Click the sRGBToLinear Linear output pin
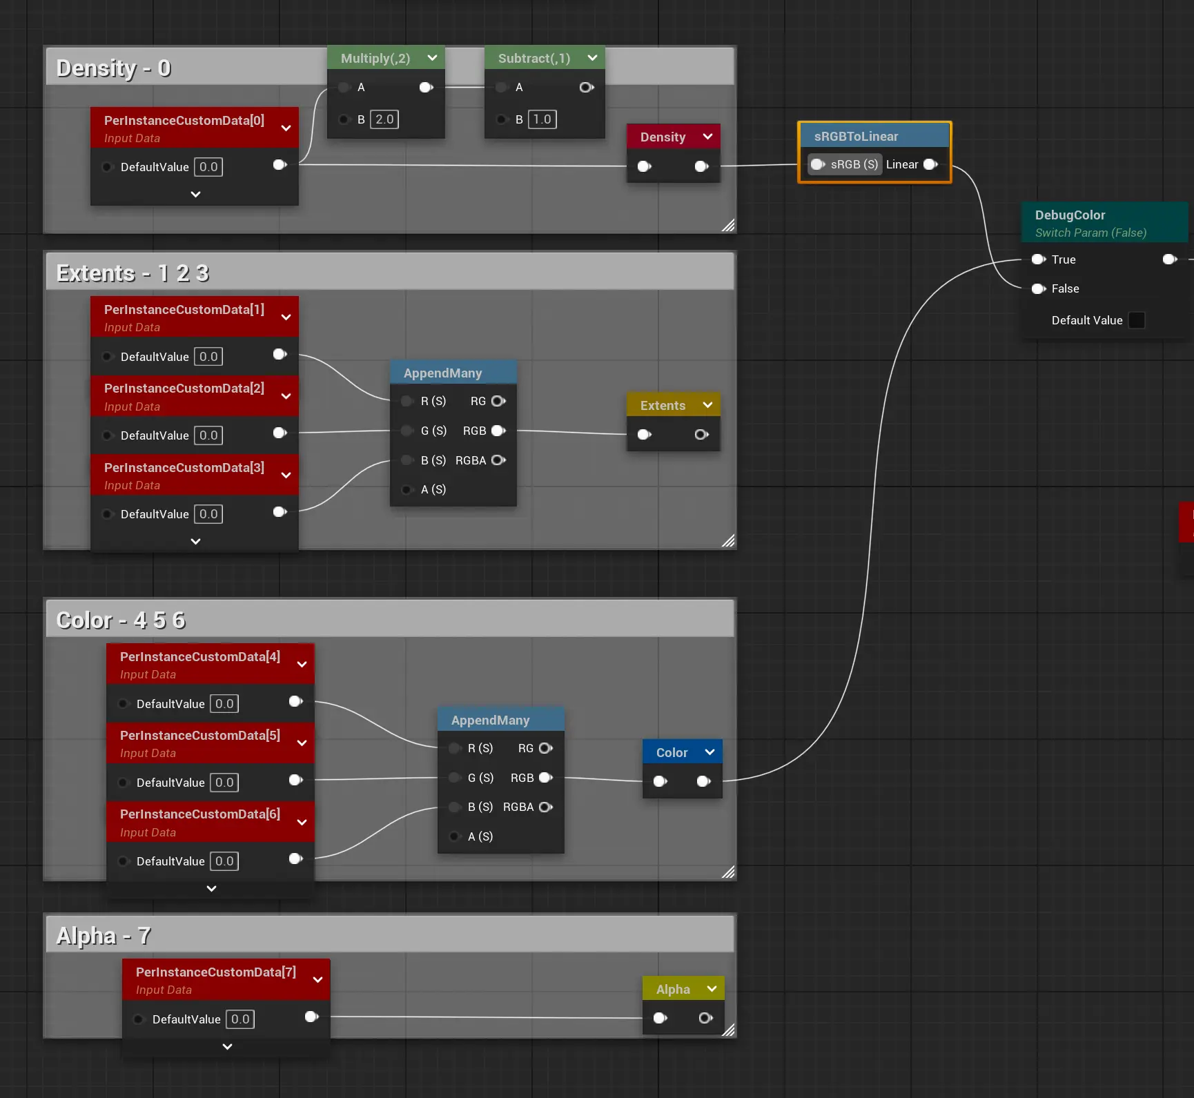The width and height of the screenshot is (1194, 1098). point(930,164)
